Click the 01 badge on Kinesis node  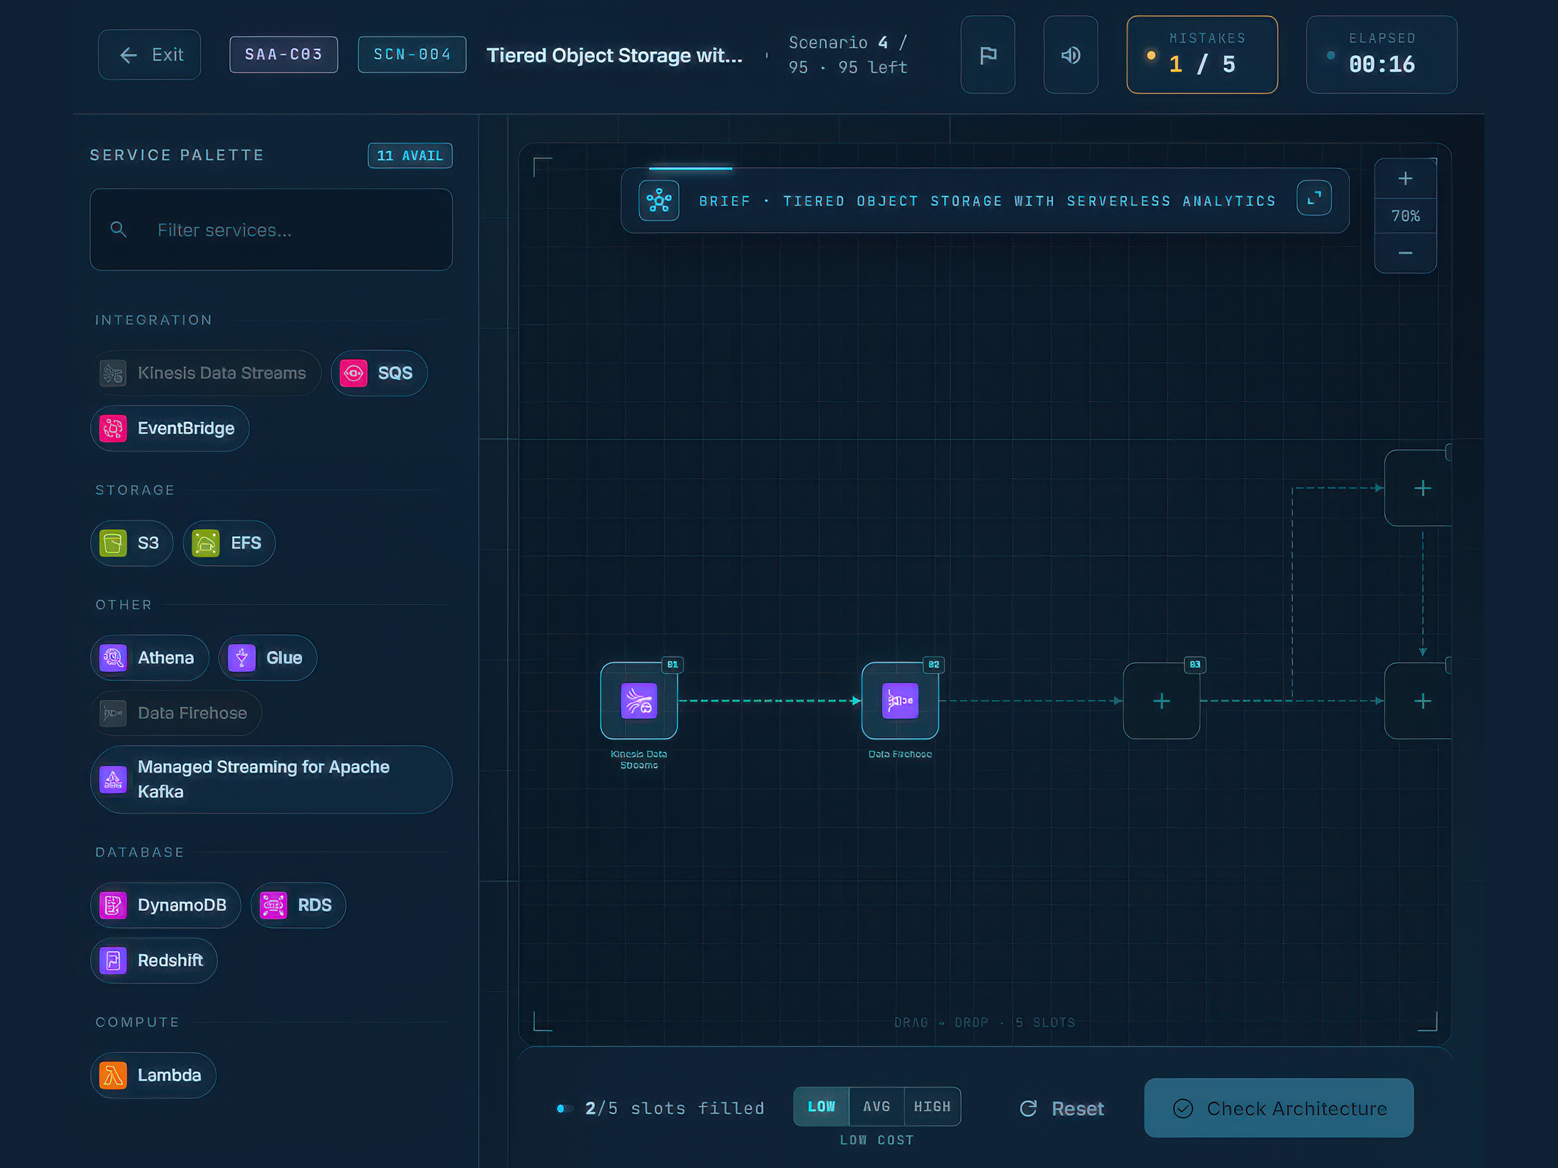(x=673, y=664)
